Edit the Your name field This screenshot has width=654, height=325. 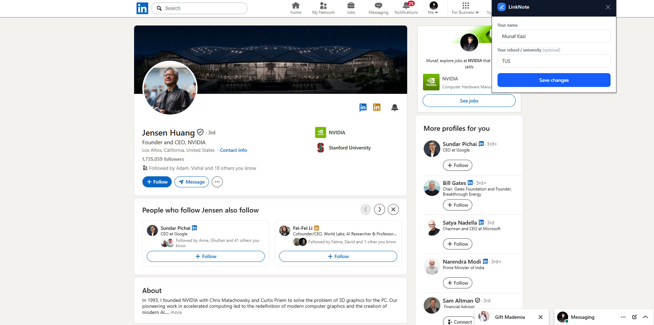pos(554,36)
